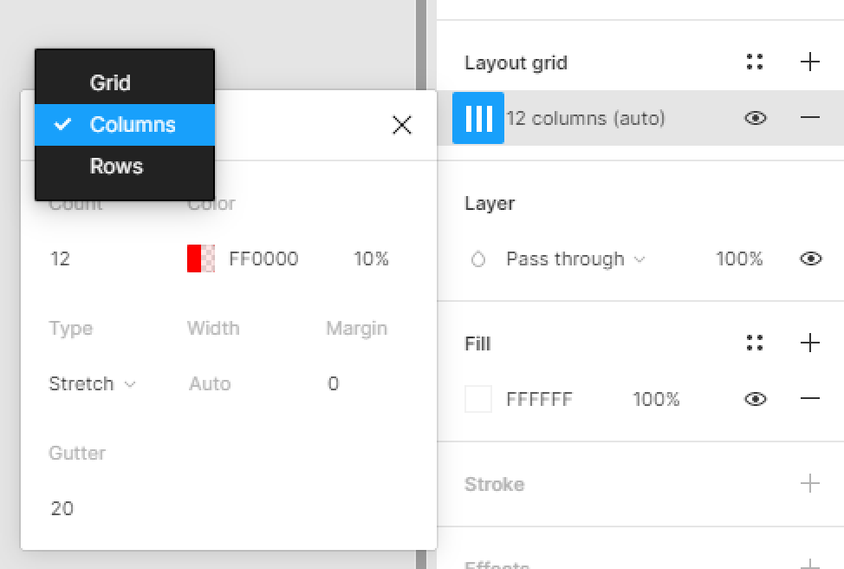
Task: Select Rows in the grid type menu
Action: coord(116,167)
